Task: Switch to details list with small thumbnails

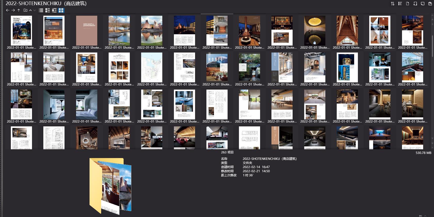Action: point(47,10)
